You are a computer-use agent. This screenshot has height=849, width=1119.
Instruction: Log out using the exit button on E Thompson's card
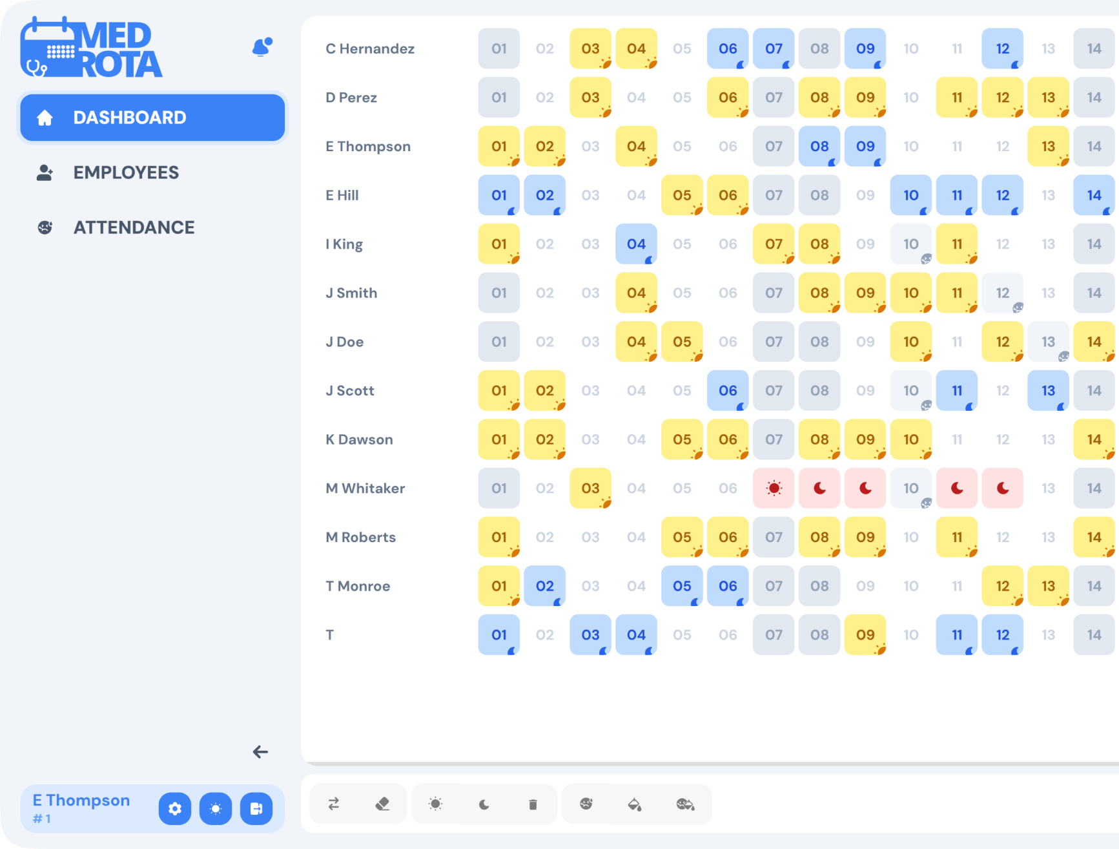click(256, 808)
